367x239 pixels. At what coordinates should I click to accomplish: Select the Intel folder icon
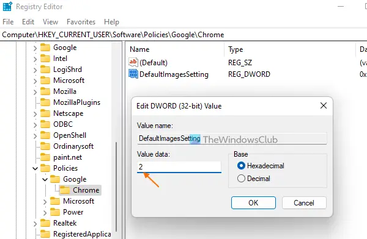pyautogui.click(x=45, y=59)
